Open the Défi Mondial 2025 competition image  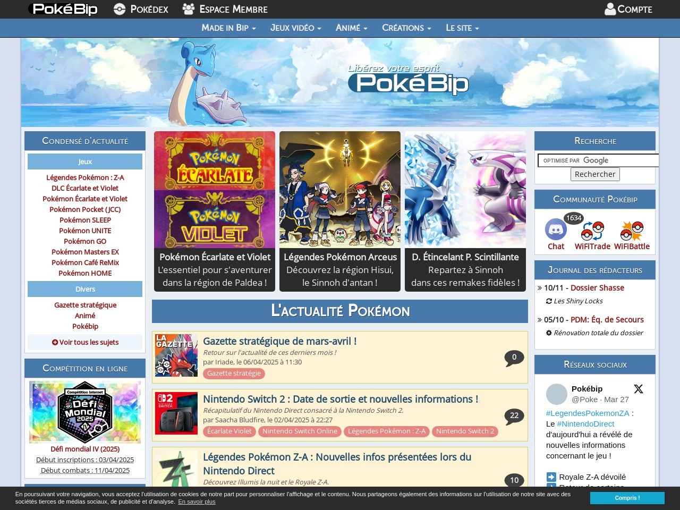tap(85, 412)
